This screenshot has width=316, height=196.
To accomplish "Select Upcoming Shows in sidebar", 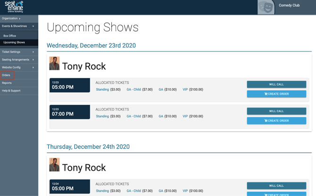I will 14,43.
